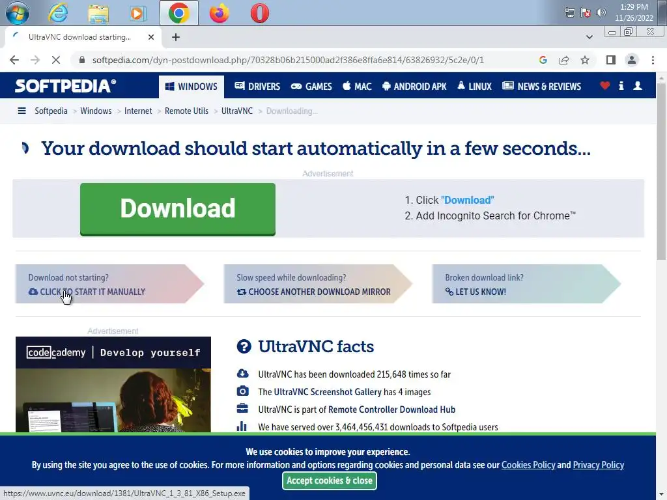Open the News & Reviews section

[x=541, y=87]
